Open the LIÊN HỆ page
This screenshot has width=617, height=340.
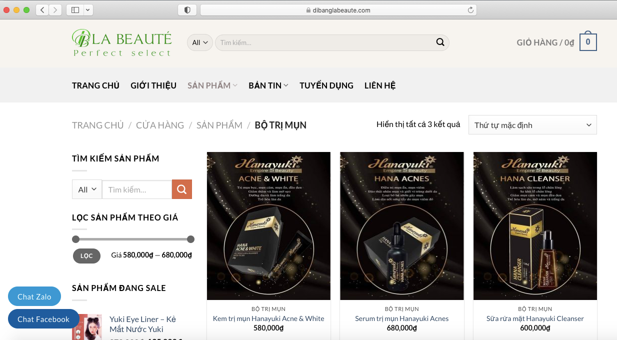pyautogui.click(x=380, y=85)
